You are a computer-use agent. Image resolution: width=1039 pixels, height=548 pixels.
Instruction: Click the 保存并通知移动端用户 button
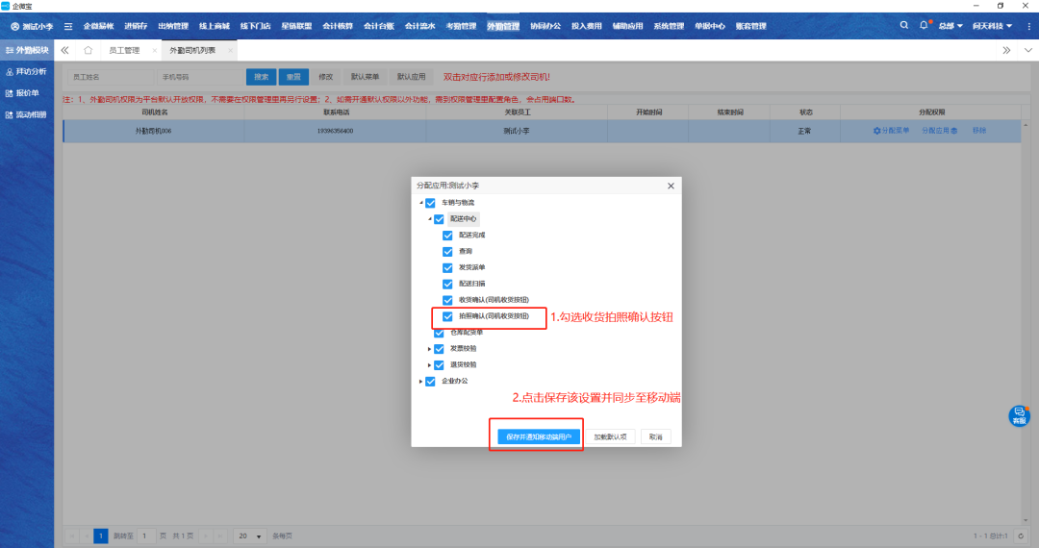[x=538, y=436]
